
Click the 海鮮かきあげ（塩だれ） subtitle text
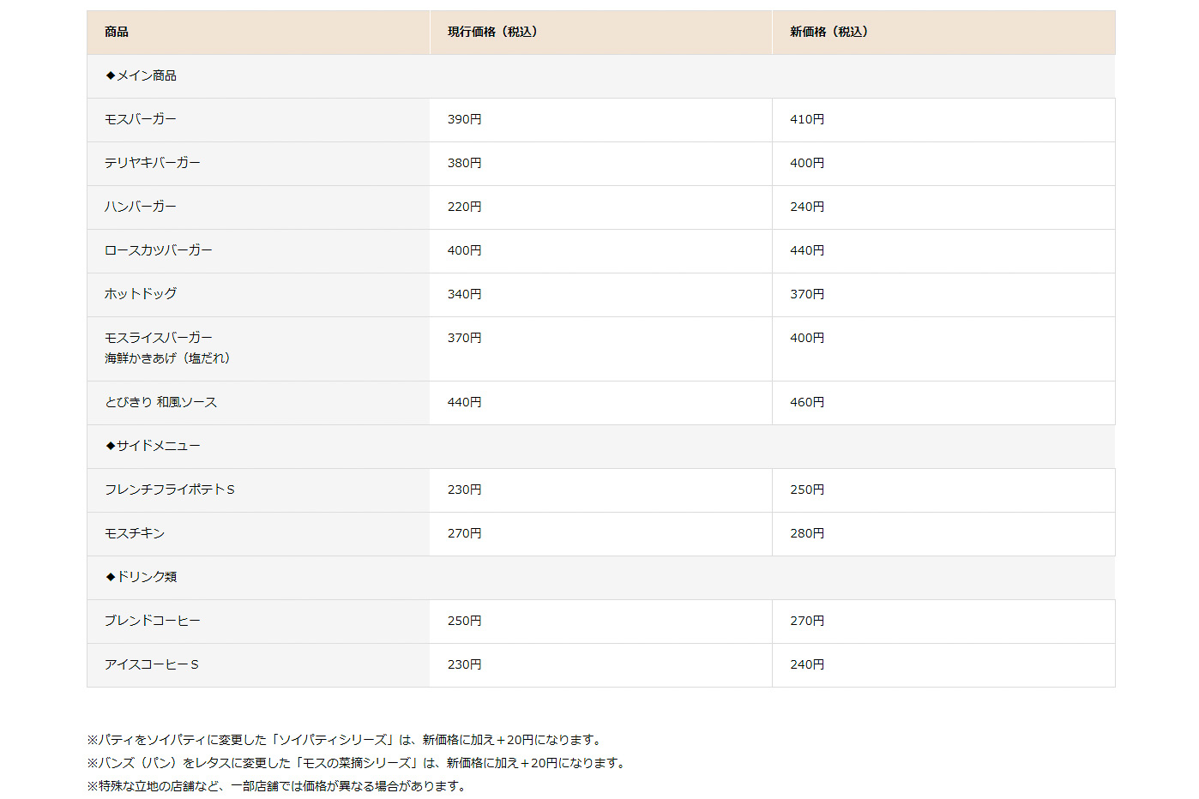pyautogui.click(x=167, y=358)
